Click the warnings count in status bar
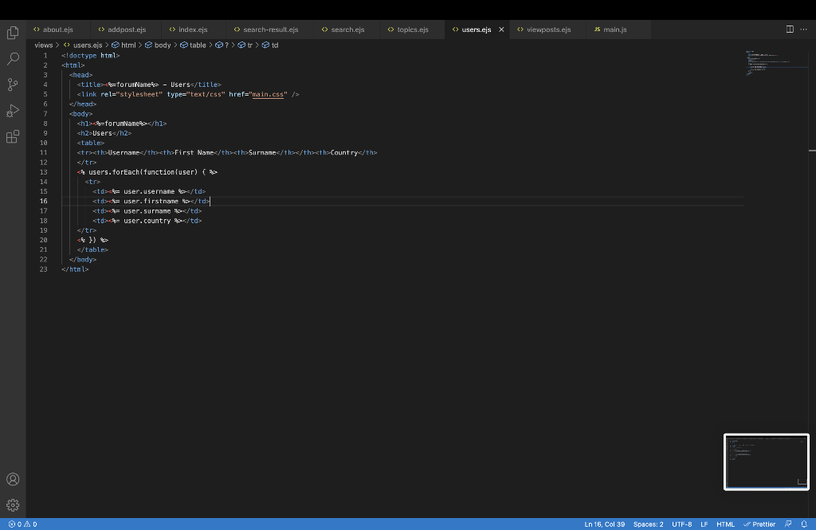Screen dimensions: 816x530 point(31,524)
